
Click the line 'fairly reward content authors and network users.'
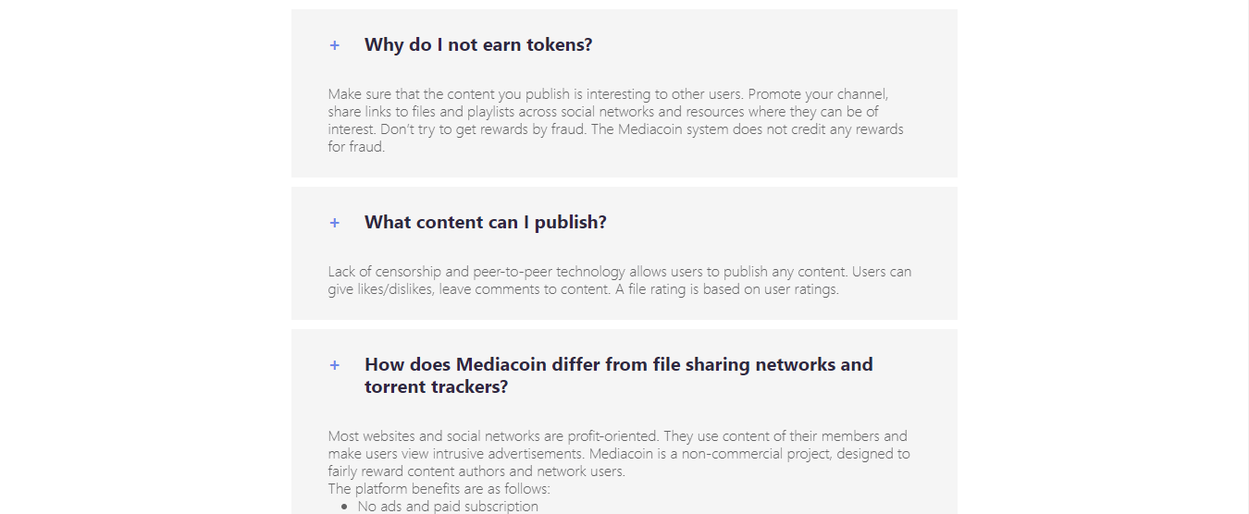tap(476, 471)
